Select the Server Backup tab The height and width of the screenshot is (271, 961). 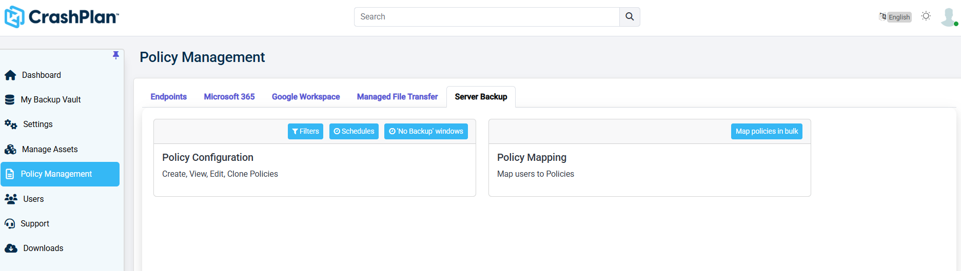pos(481,97)
